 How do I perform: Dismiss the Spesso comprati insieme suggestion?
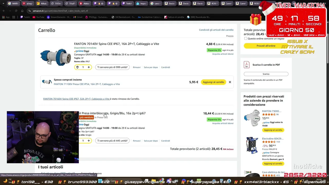click(x=230, y=82)
